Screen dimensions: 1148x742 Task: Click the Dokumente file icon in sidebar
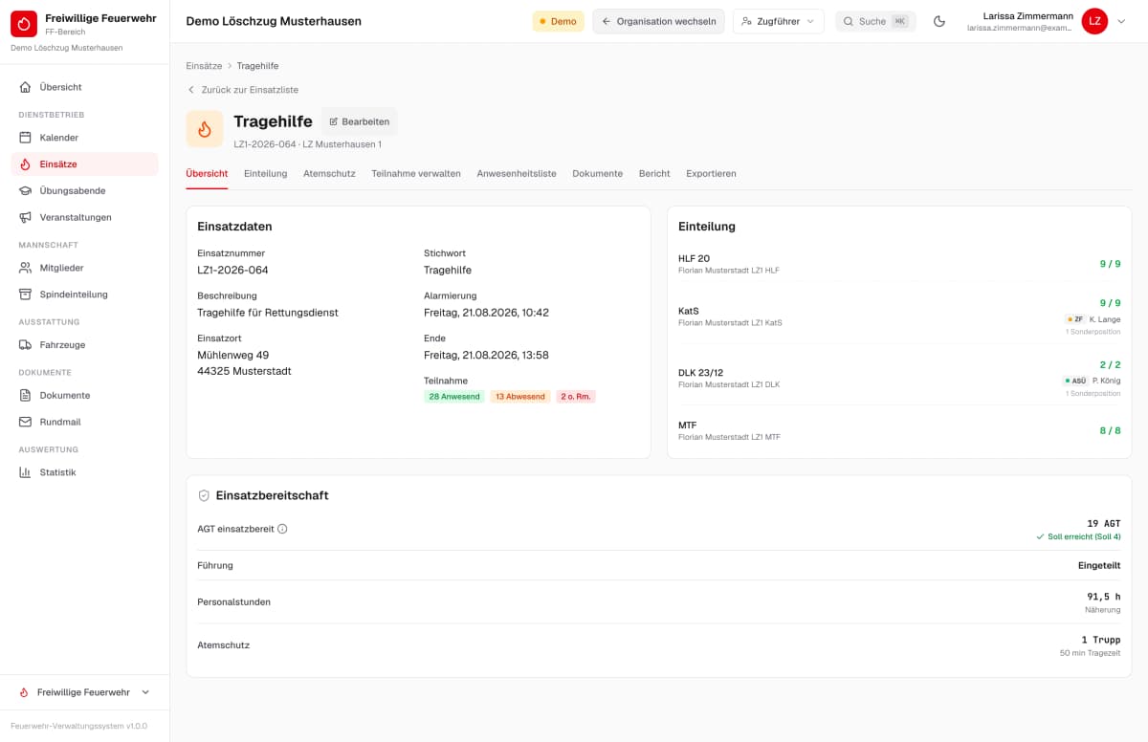(x=26, y=395)
